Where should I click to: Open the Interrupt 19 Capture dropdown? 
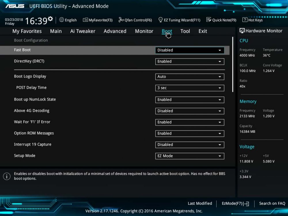click(x=190, y=145)
